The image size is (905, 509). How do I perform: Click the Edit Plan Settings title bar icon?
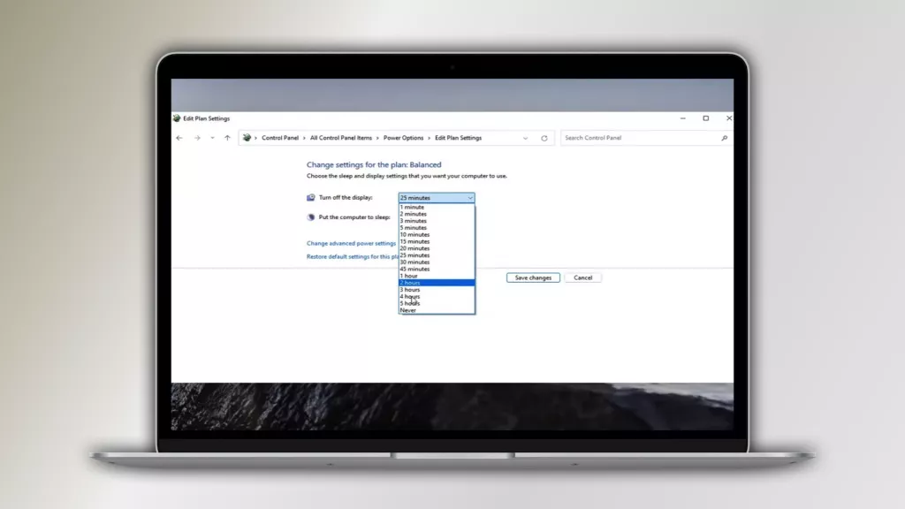177,118
